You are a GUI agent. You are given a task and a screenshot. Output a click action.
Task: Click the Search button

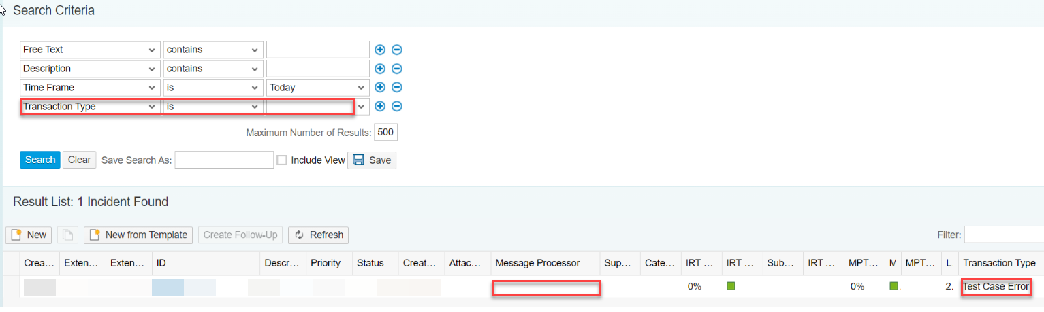coord(40,160)
